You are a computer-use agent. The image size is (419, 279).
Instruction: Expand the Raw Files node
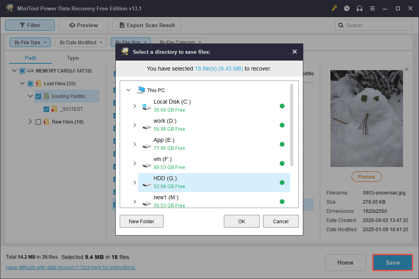coord(30,122)
